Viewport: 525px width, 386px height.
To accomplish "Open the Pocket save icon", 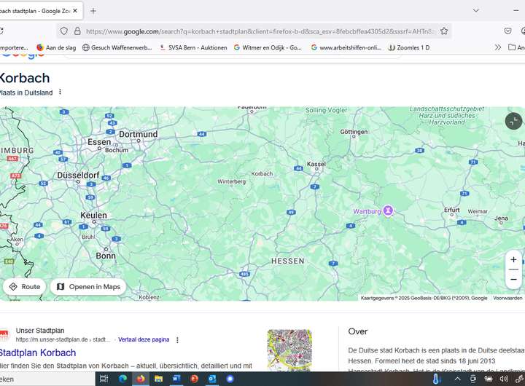I will (x=508, y=31).
